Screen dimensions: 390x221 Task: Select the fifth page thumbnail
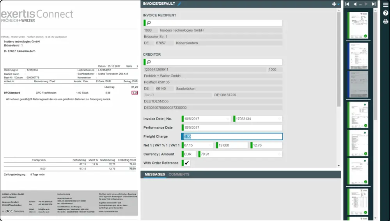pyautogui.click(x=358, y=143)
